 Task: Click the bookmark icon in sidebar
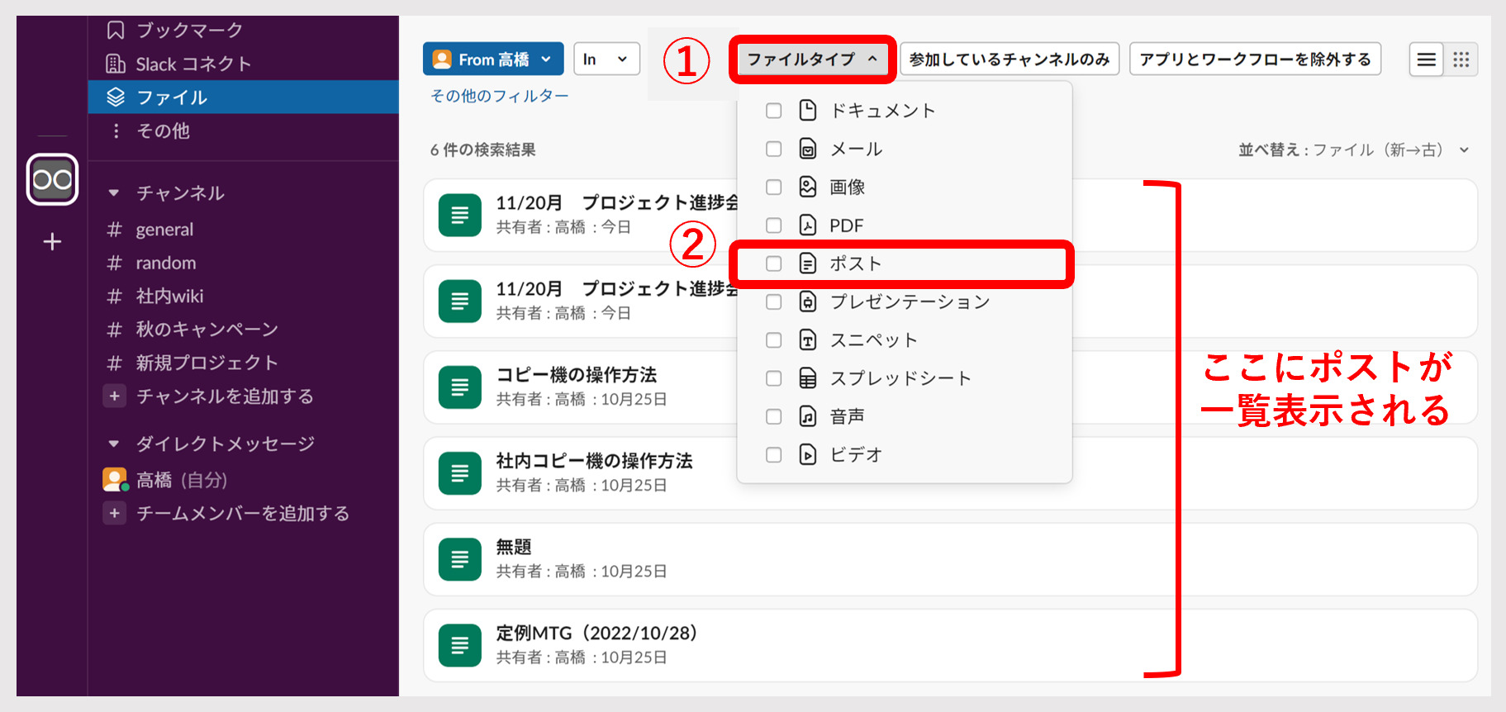click(x=116, y=31)
